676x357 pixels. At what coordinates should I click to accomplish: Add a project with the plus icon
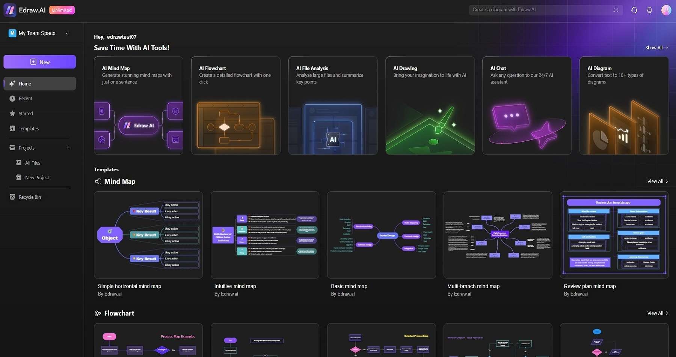pyautogui.click(x=68, y=148)
